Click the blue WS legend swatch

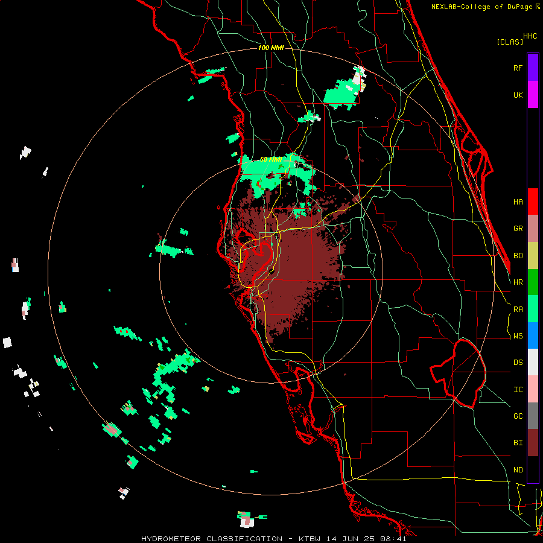click(533, 335)
